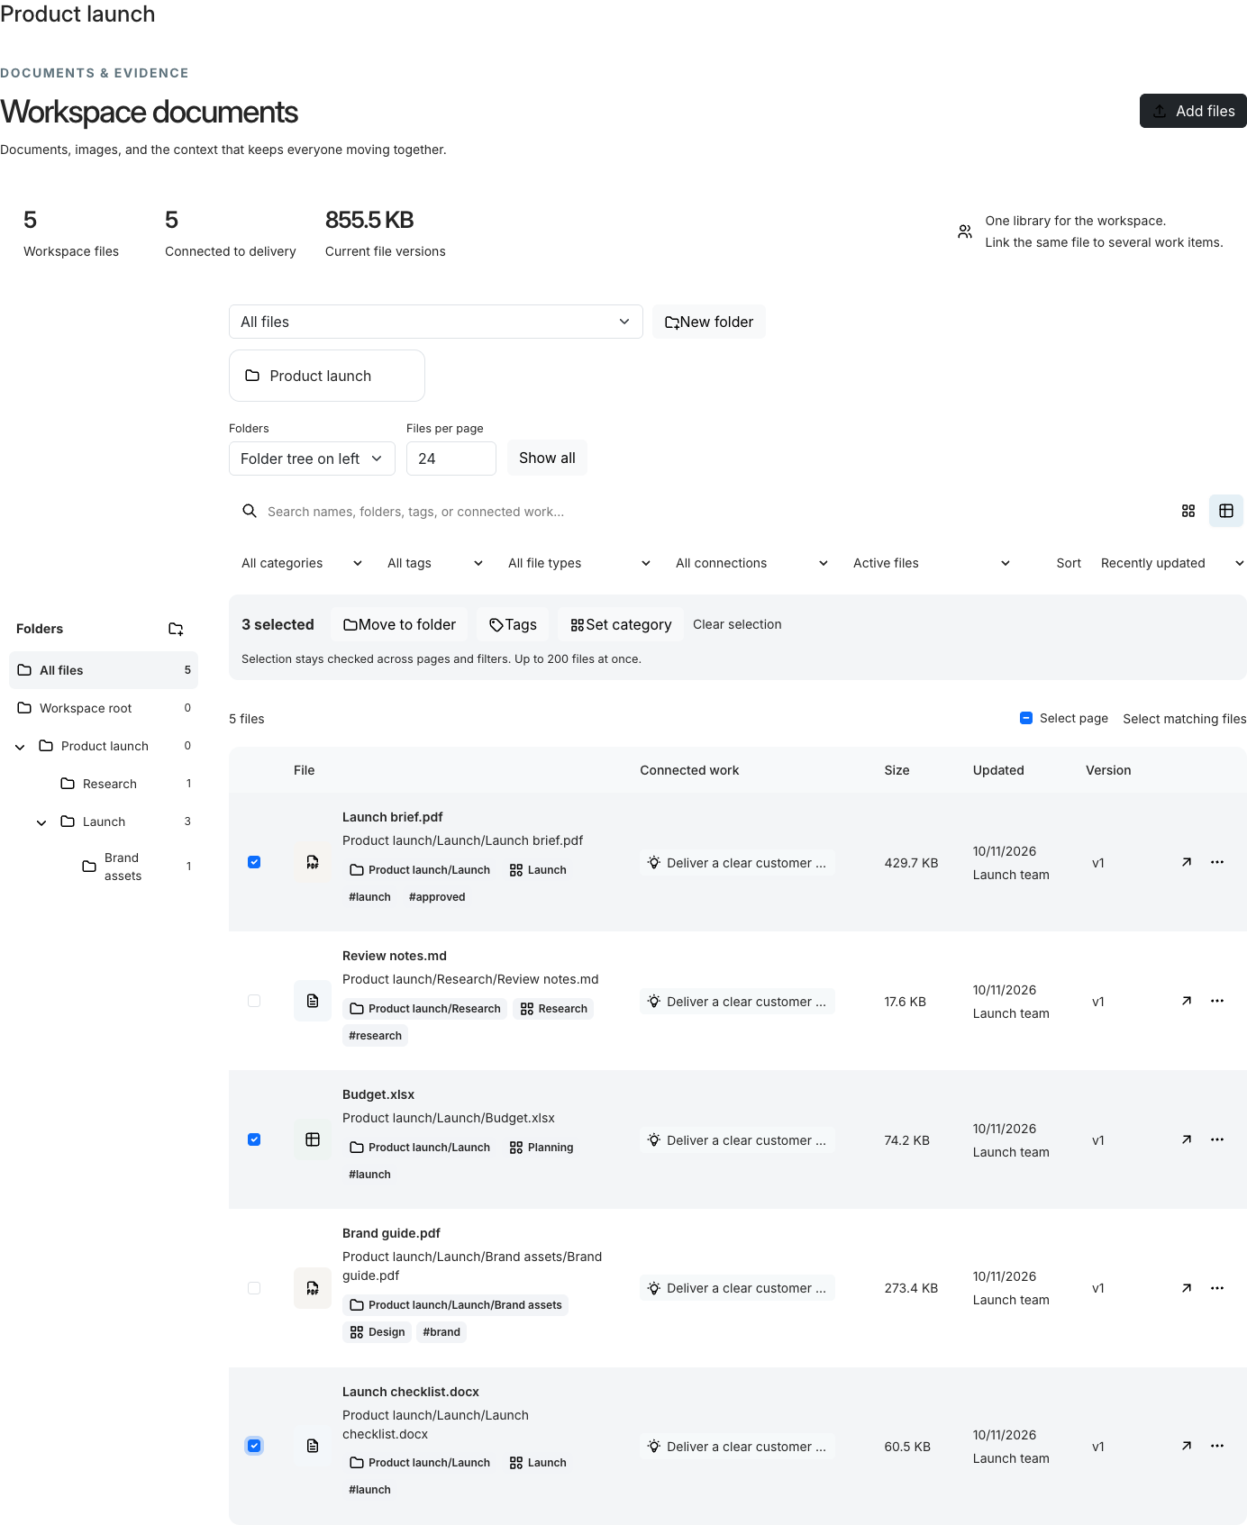The width and height of the screenshot is (1247, 1525).
Task: Open more options for Launch checklist.docx
Action: 1217,1446
